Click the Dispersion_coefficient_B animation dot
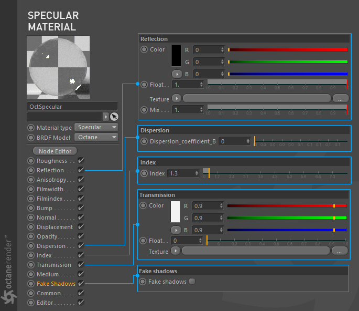 pyautogui.click(x=144, y=141)
